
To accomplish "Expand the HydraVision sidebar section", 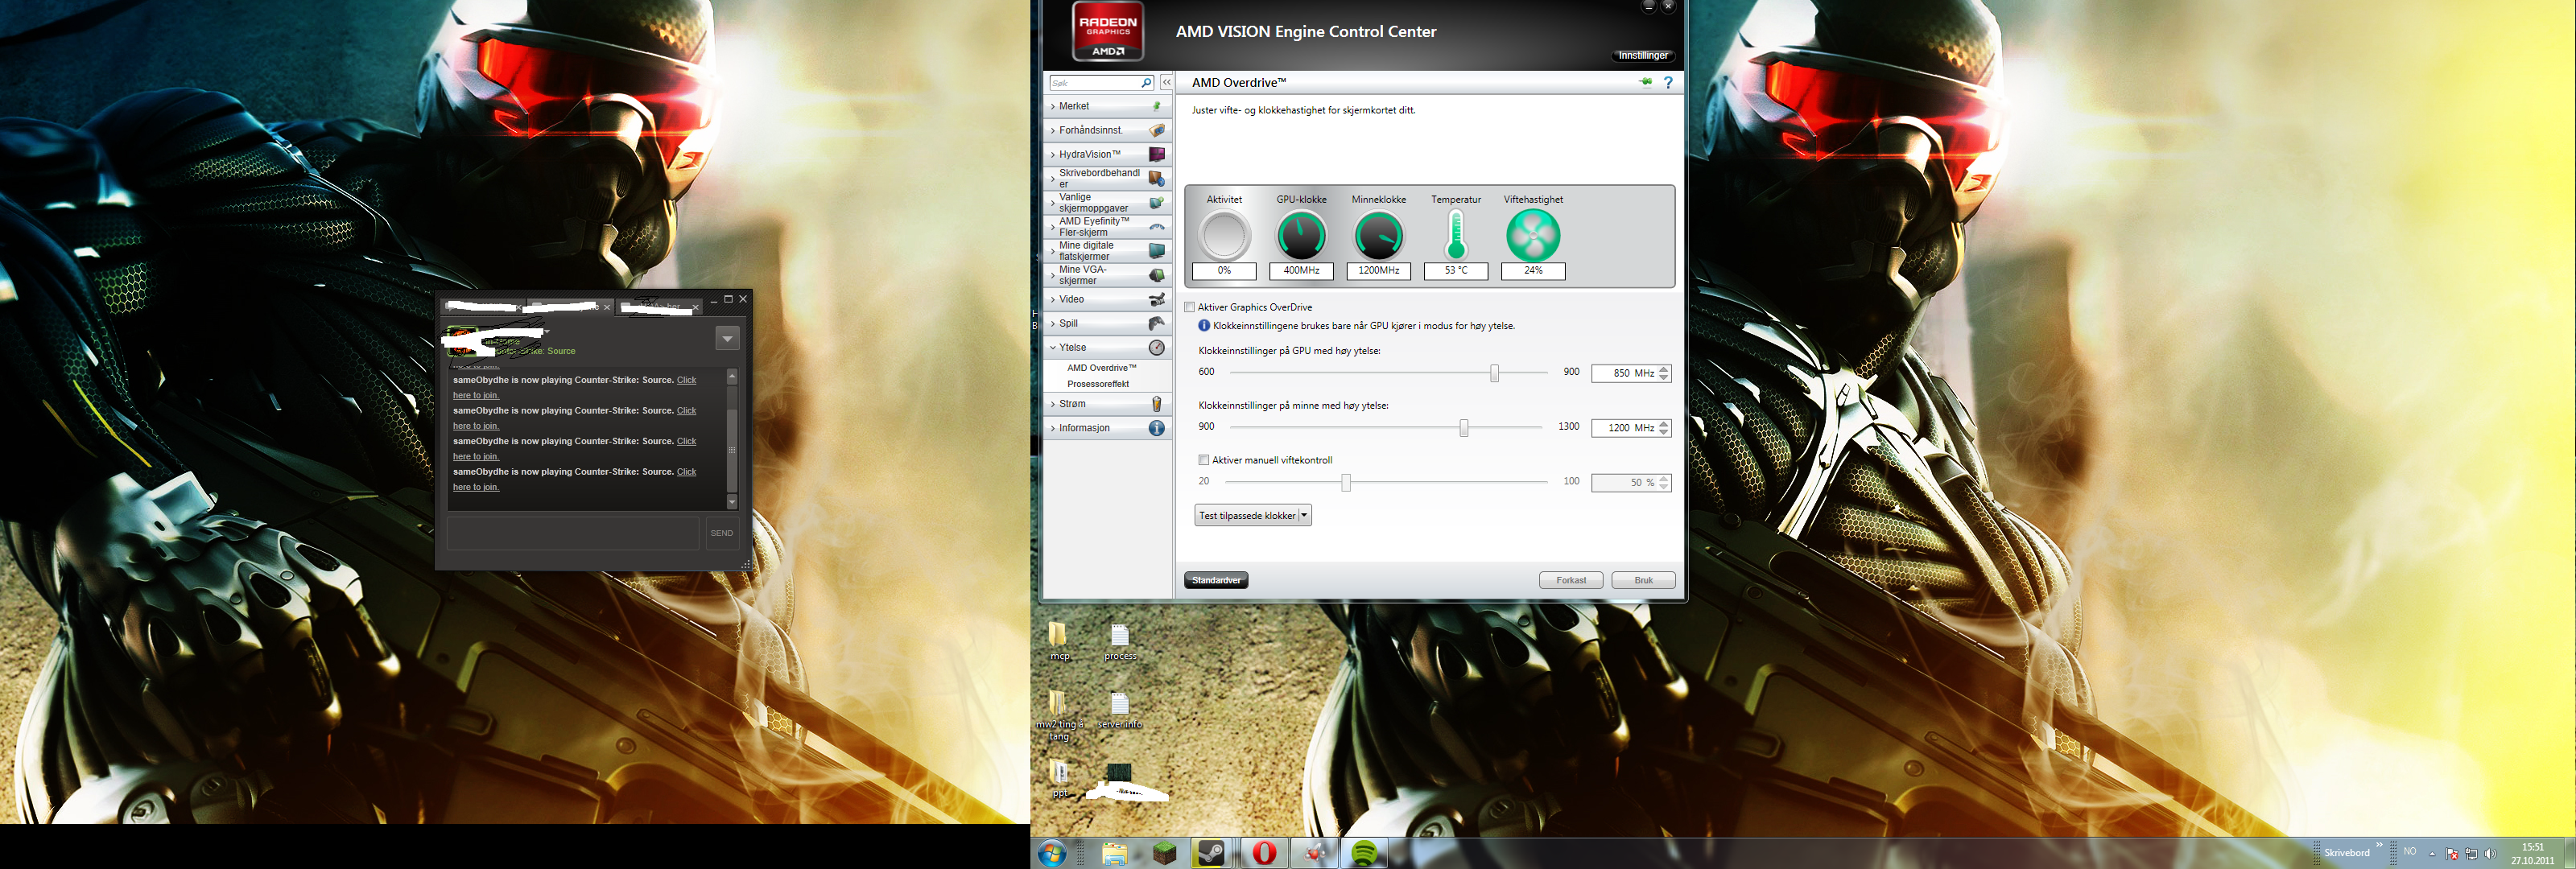I will [x=1108, y=154].
